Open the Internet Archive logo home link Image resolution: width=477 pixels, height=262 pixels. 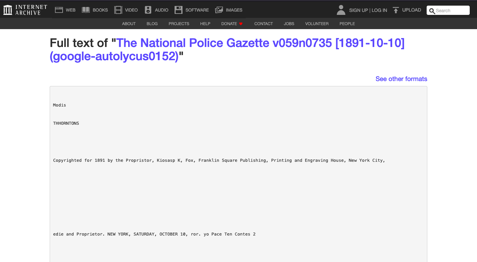[25, 10]
